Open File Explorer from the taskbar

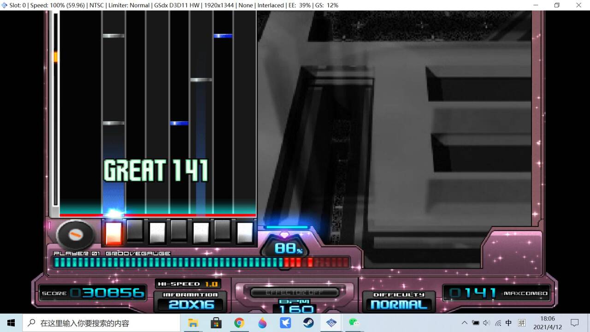[193, 323]
